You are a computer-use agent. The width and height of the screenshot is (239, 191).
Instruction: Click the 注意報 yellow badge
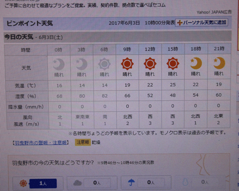(x=83, y=142)
